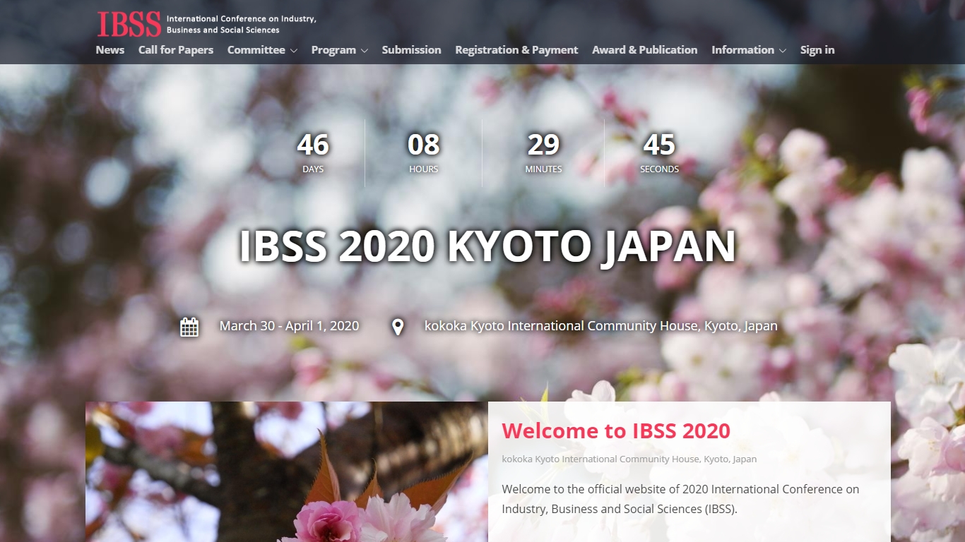Open the Call for Papers page
965x542 pixels.
176,49
